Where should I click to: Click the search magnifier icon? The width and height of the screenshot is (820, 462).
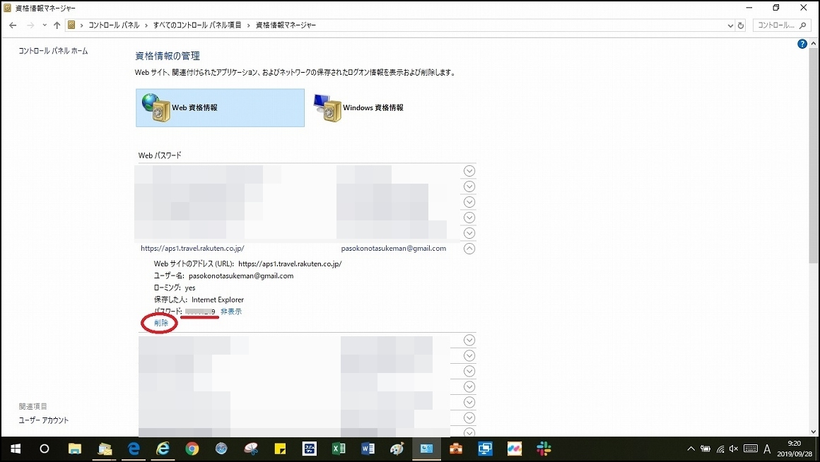click(803, 25)
